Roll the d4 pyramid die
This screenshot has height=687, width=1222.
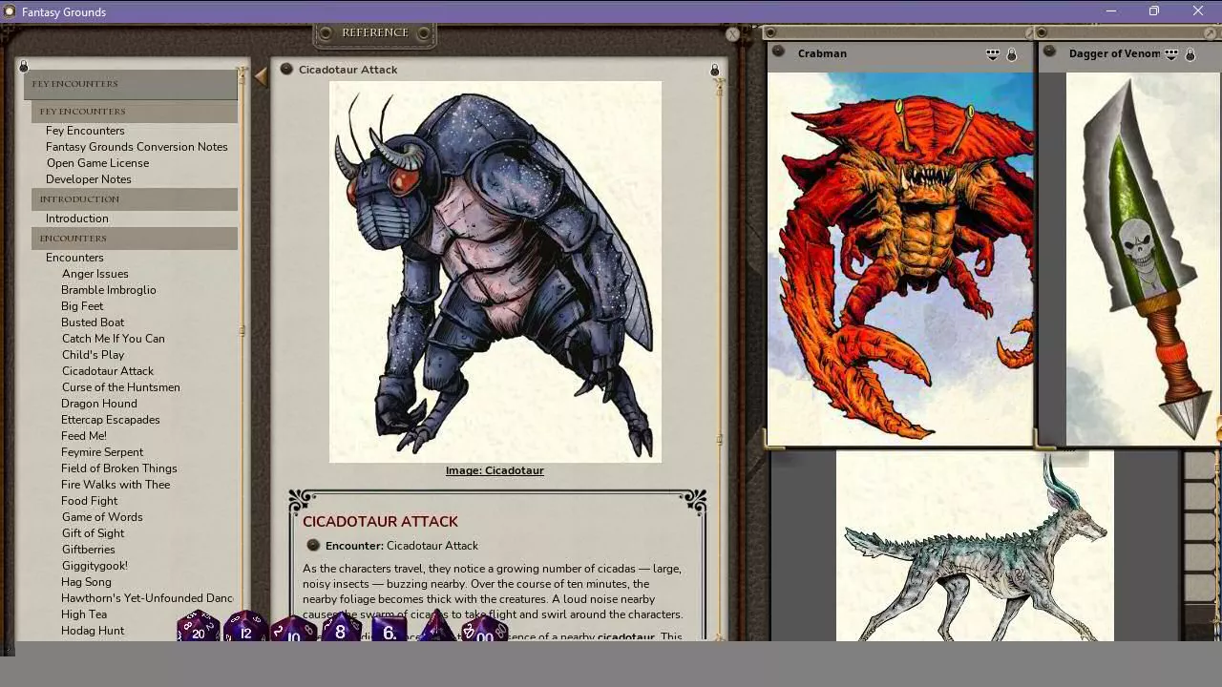pyautogui.click(x=436, y=628)
